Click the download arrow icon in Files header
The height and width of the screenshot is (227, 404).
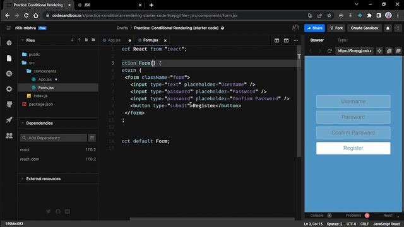(72, 40)
